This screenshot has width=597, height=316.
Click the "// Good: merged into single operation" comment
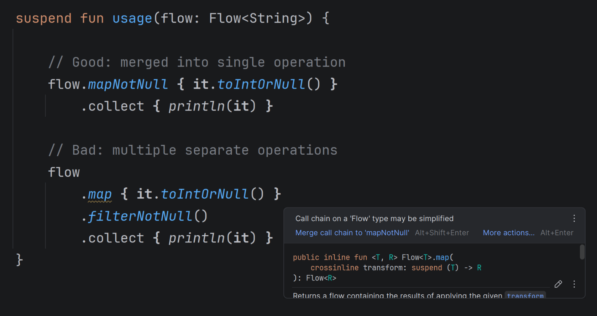click(197, 62)
